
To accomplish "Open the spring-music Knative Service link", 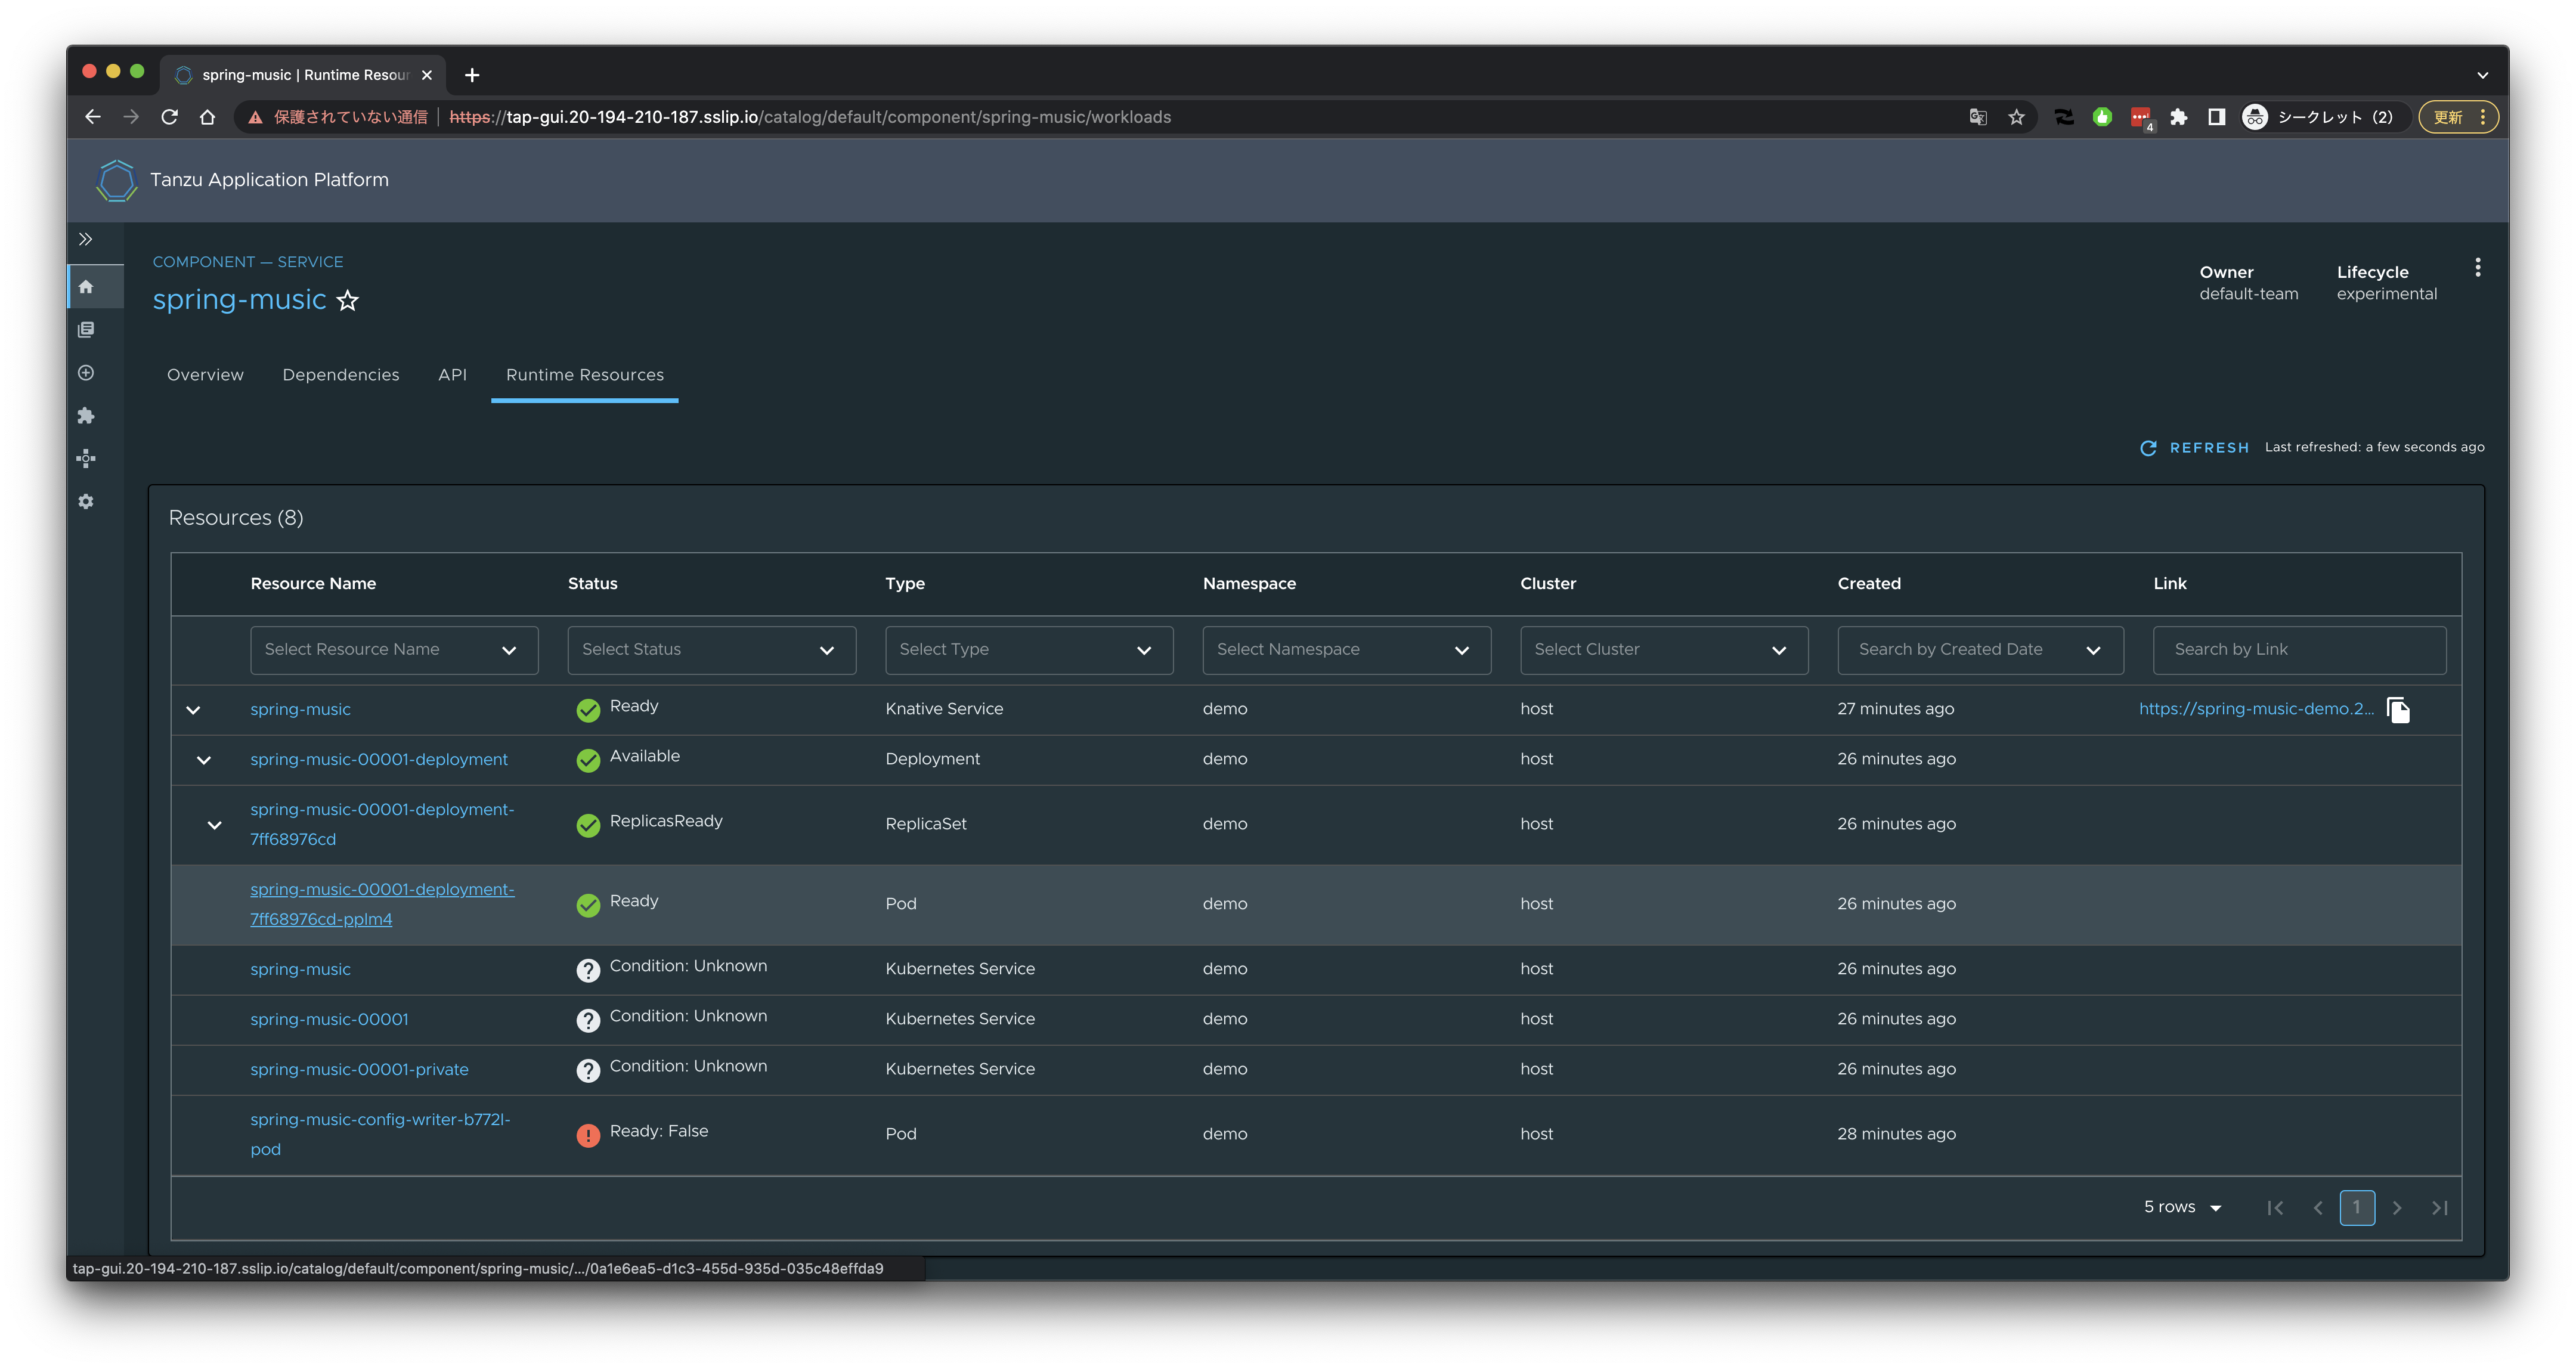I will pos(300,710).
